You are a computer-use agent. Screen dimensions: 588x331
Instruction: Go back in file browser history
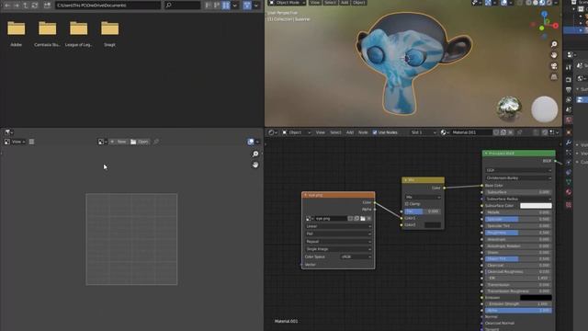click(7, 6)
